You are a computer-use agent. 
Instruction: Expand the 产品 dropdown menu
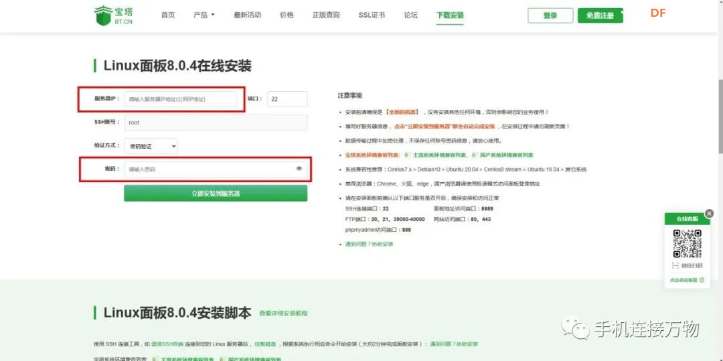[204, 15]
